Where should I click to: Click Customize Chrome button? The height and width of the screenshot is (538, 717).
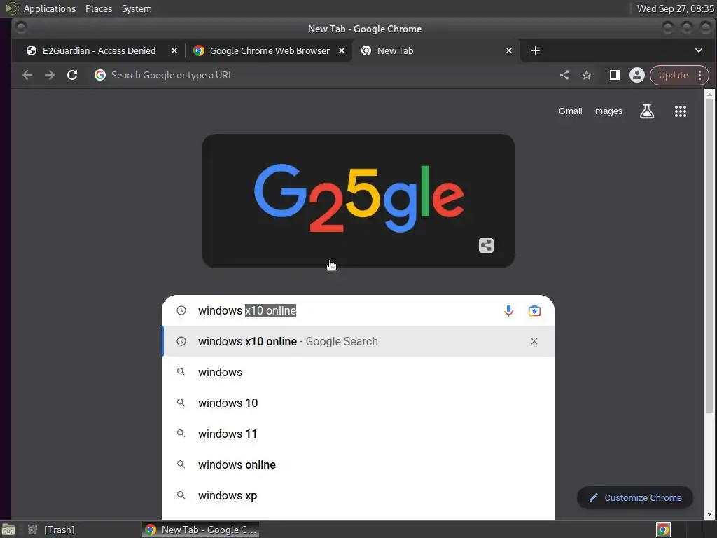click(635, 498)
